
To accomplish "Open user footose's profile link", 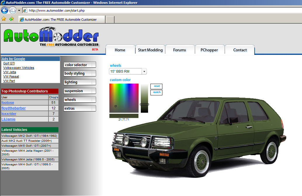I will (x=8, y=103).
